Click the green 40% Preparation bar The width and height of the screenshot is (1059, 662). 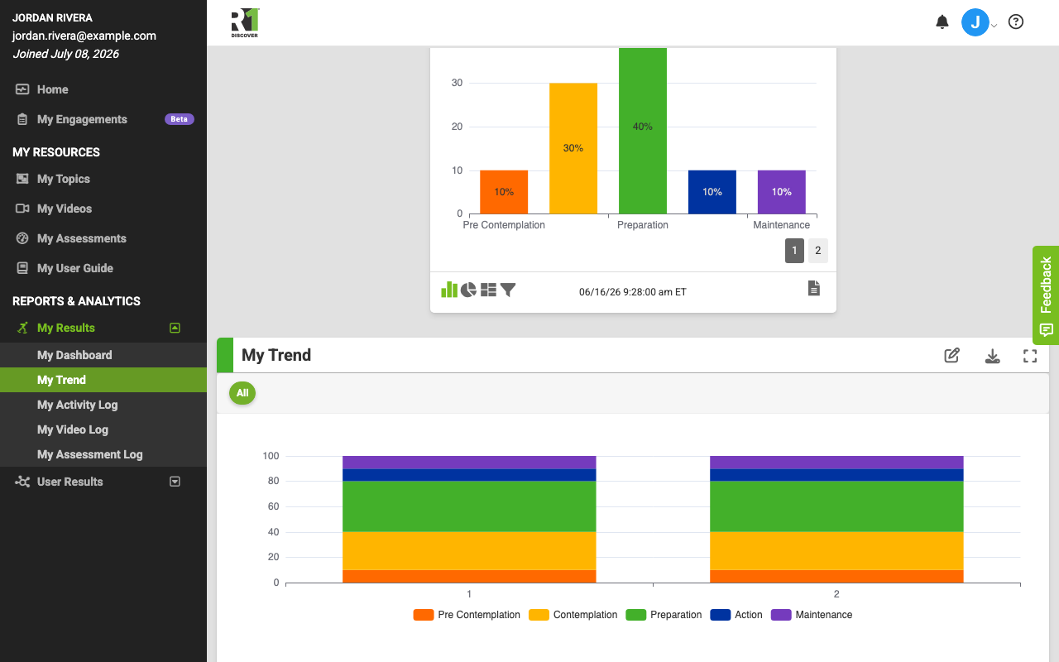click(643, 131)
